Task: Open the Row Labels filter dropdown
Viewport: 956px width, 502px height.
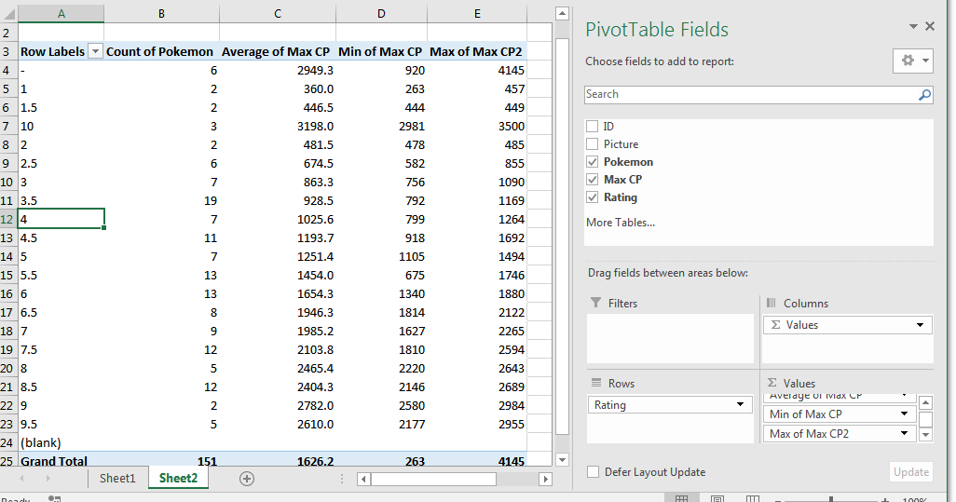Action: 95,52
